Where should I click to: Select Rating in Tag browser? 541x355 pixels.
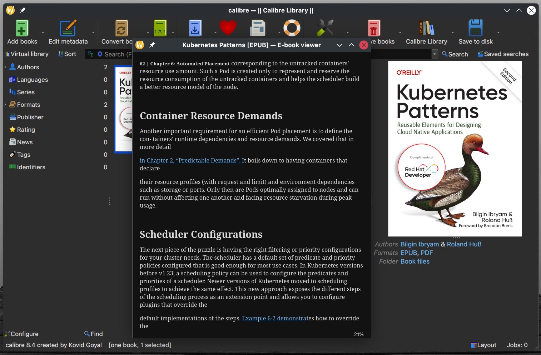pyautogui.click(x=26, y=130)
